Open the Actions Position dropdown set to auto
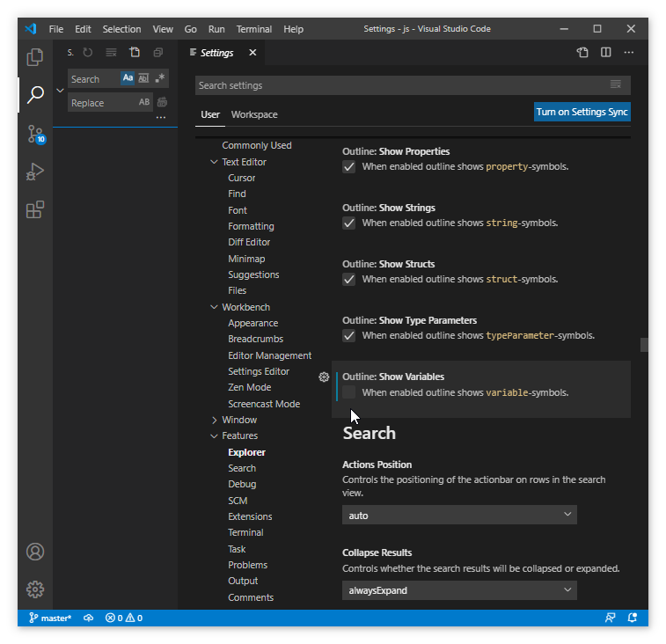 459,515
